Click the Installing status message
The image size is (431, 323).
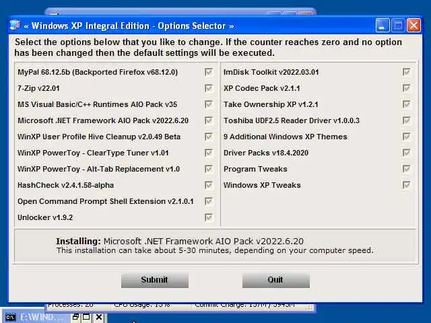point(180,241)
